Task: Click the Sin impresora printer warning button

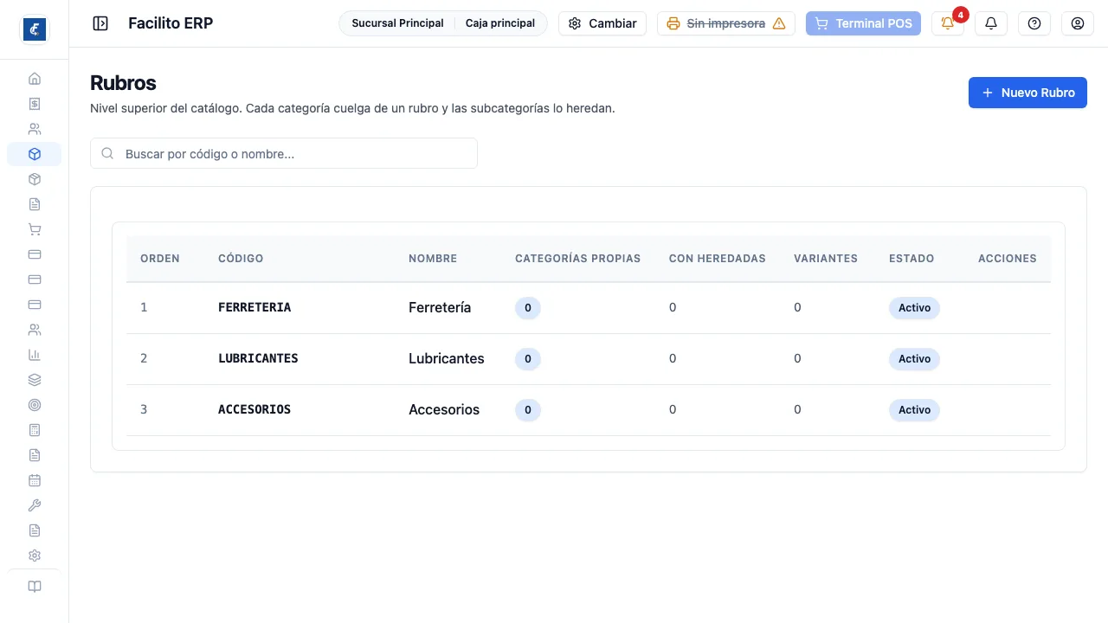Action: pyautogui.click(x=726, y=23)
